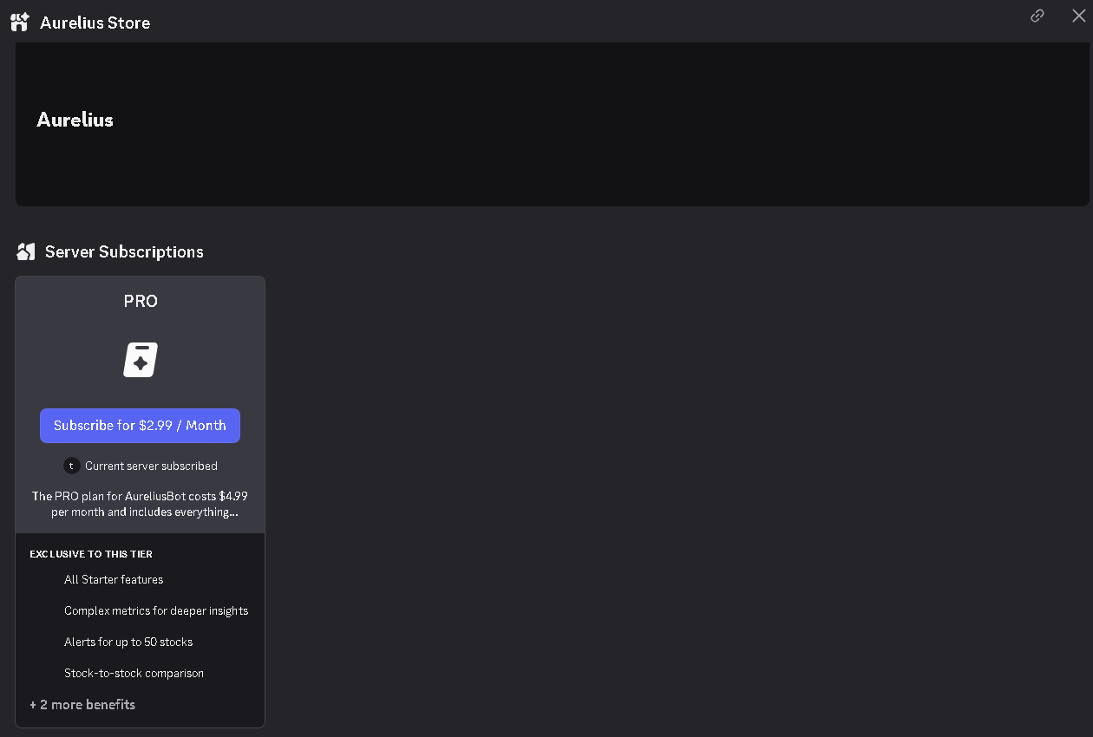This screenshot has height=737, width=1093.
Task: Select the "Current server subscribed" text
Action: (151, 466)
